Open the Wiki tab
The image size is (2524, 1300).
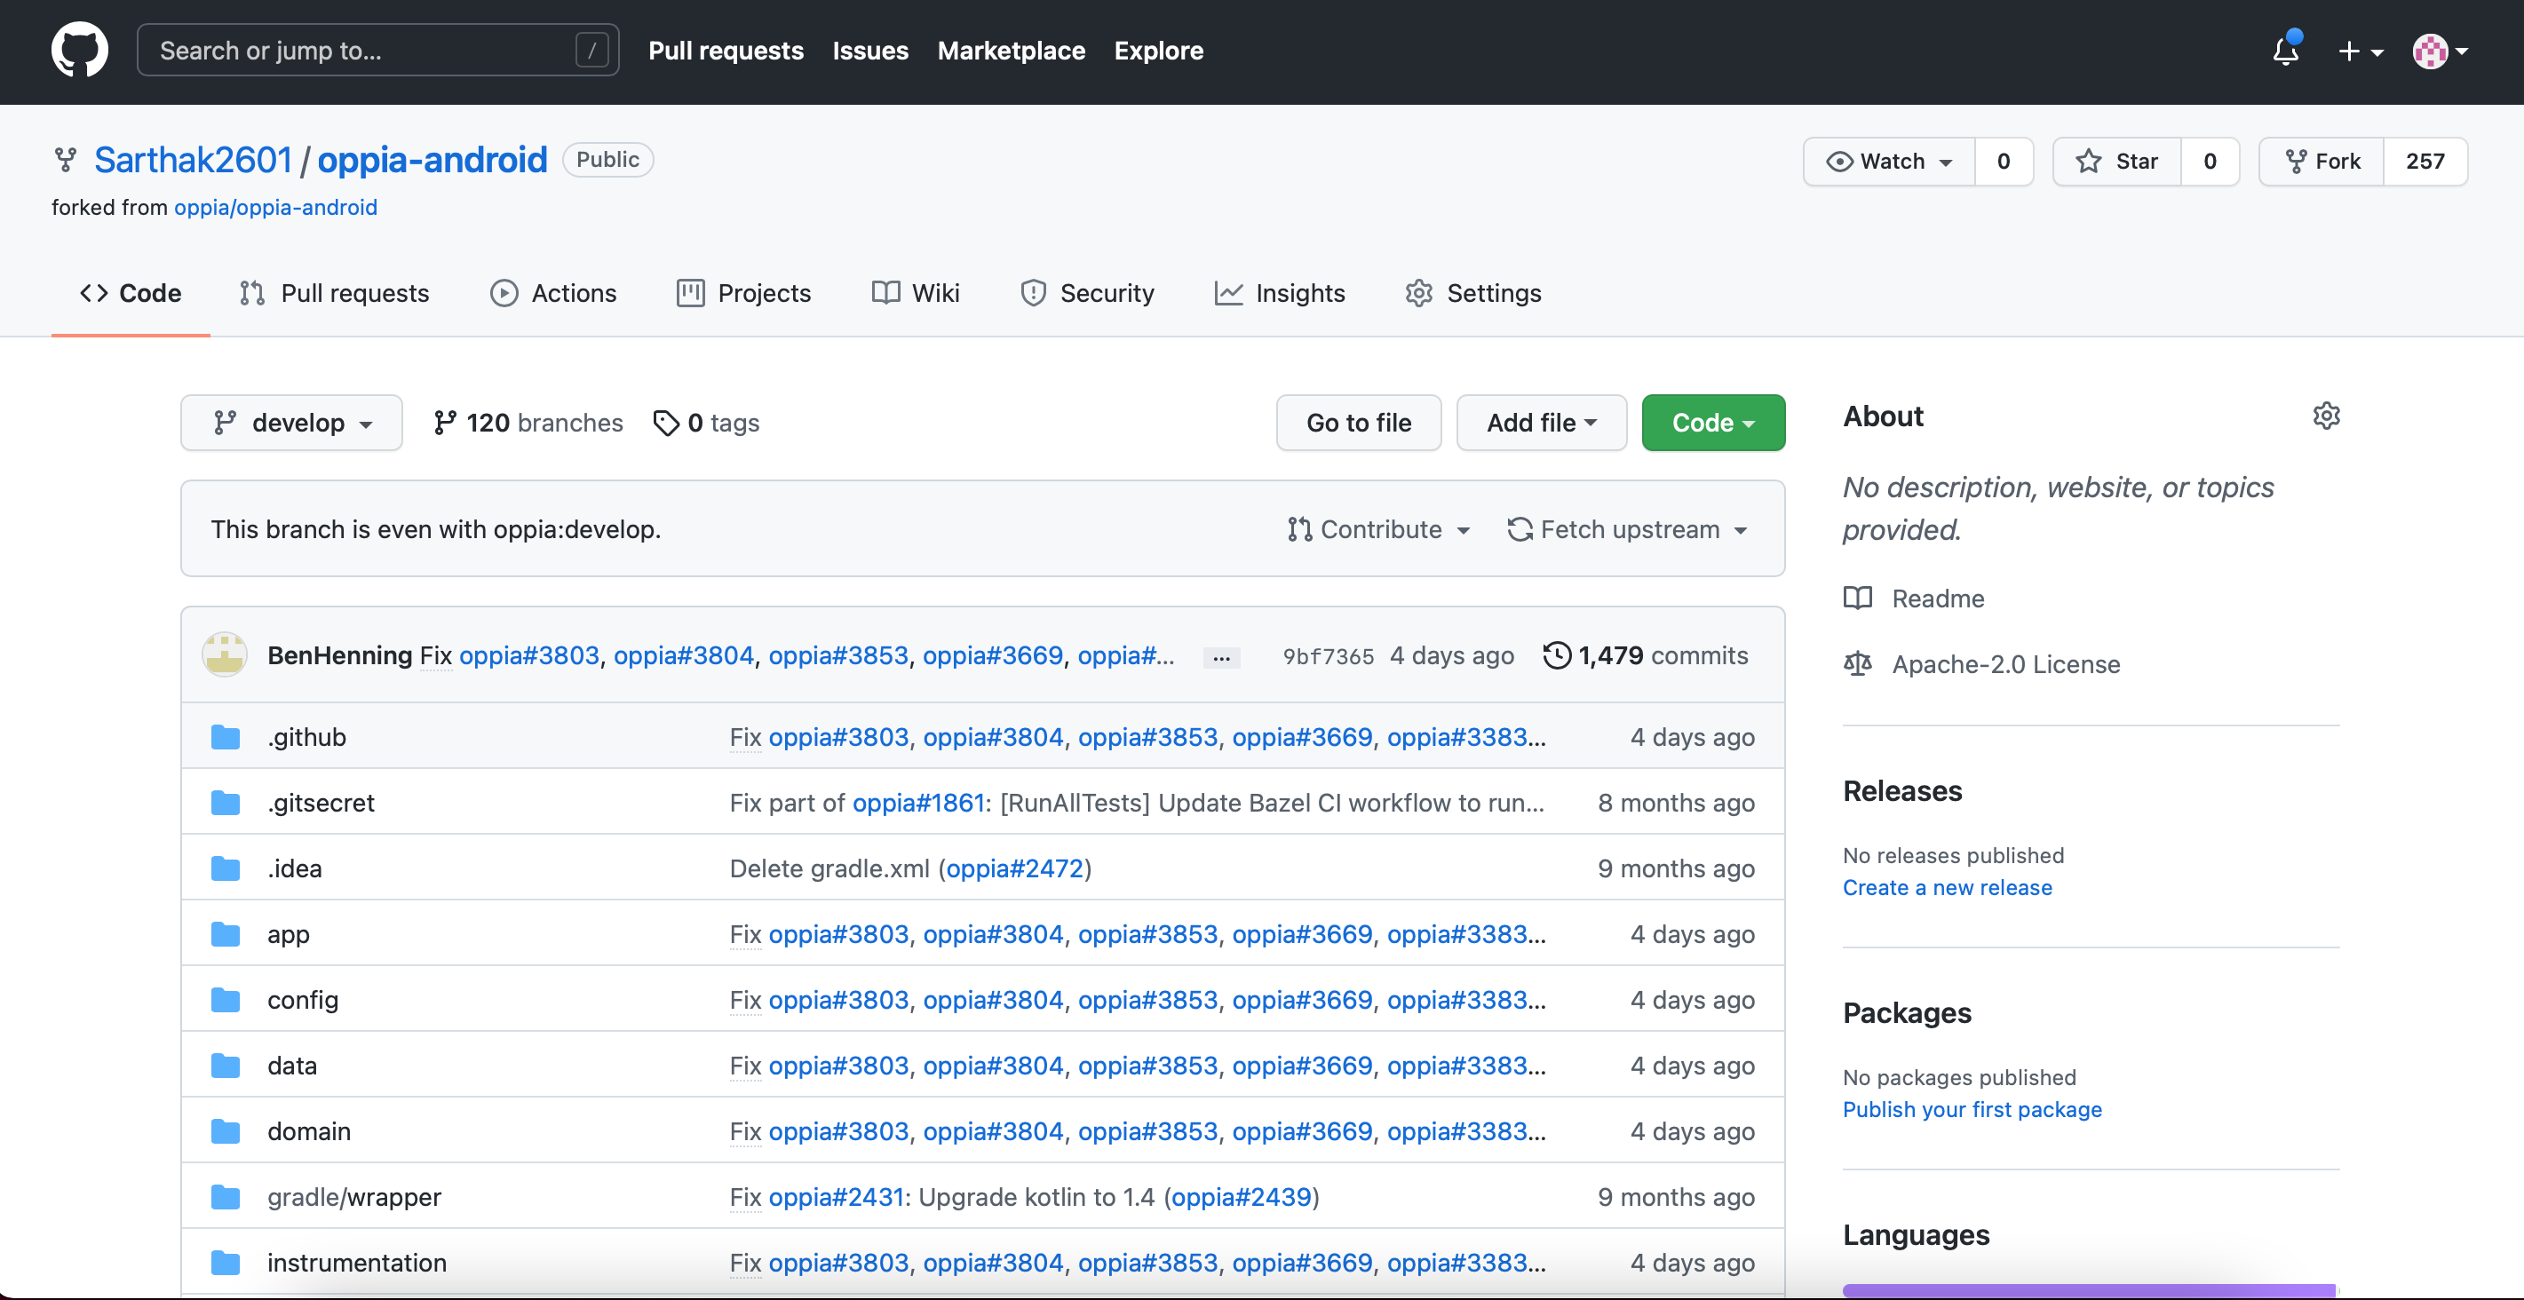[915, 293]
